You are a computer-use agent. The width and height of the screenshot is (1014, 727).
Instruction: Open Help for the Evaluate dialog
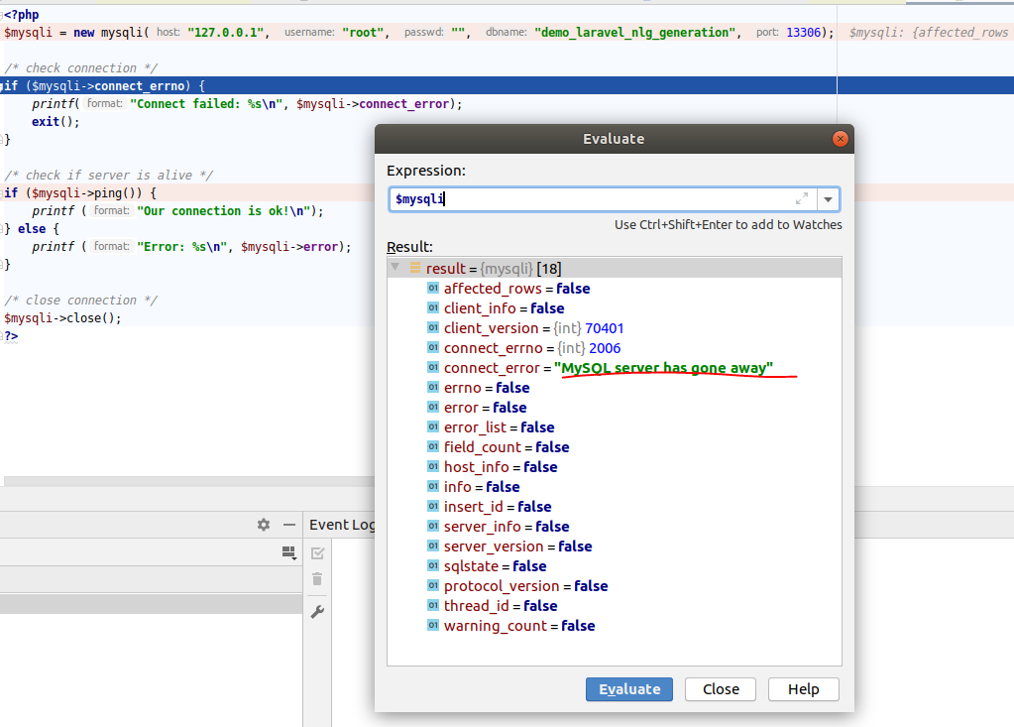[803, 689]
